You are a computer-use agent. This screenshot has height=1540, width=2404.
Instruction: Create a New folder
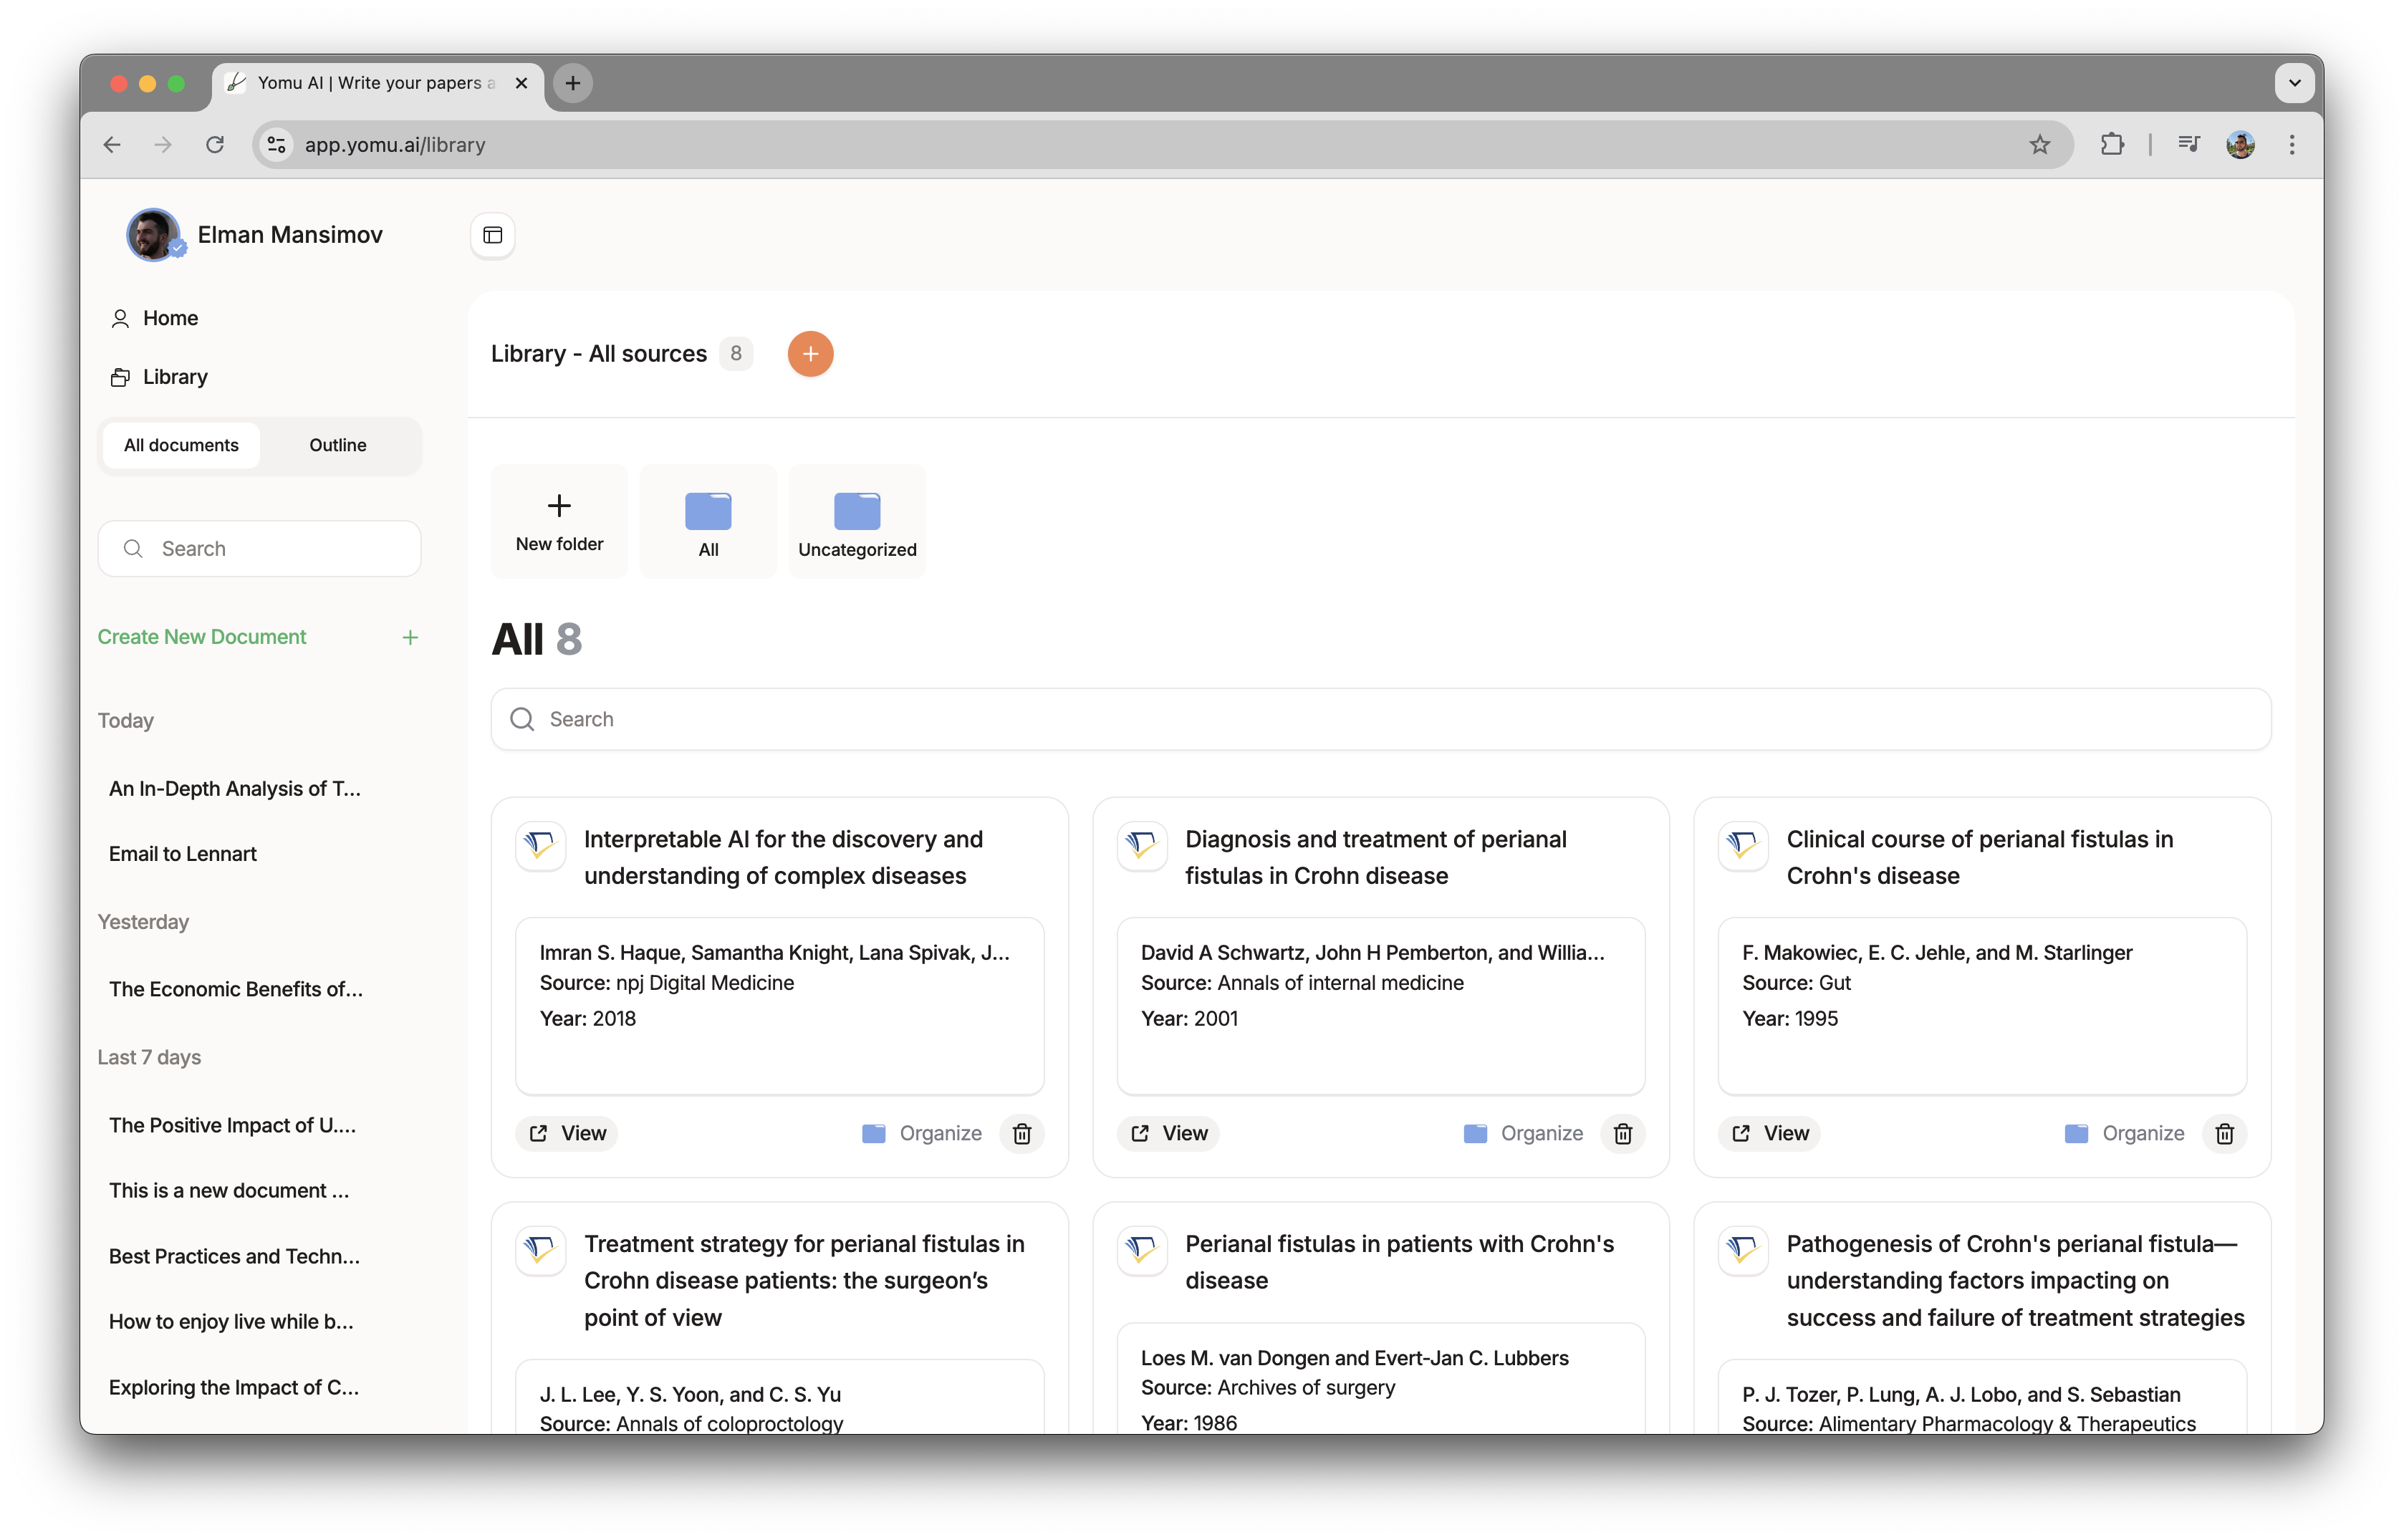tap(559, 522)
